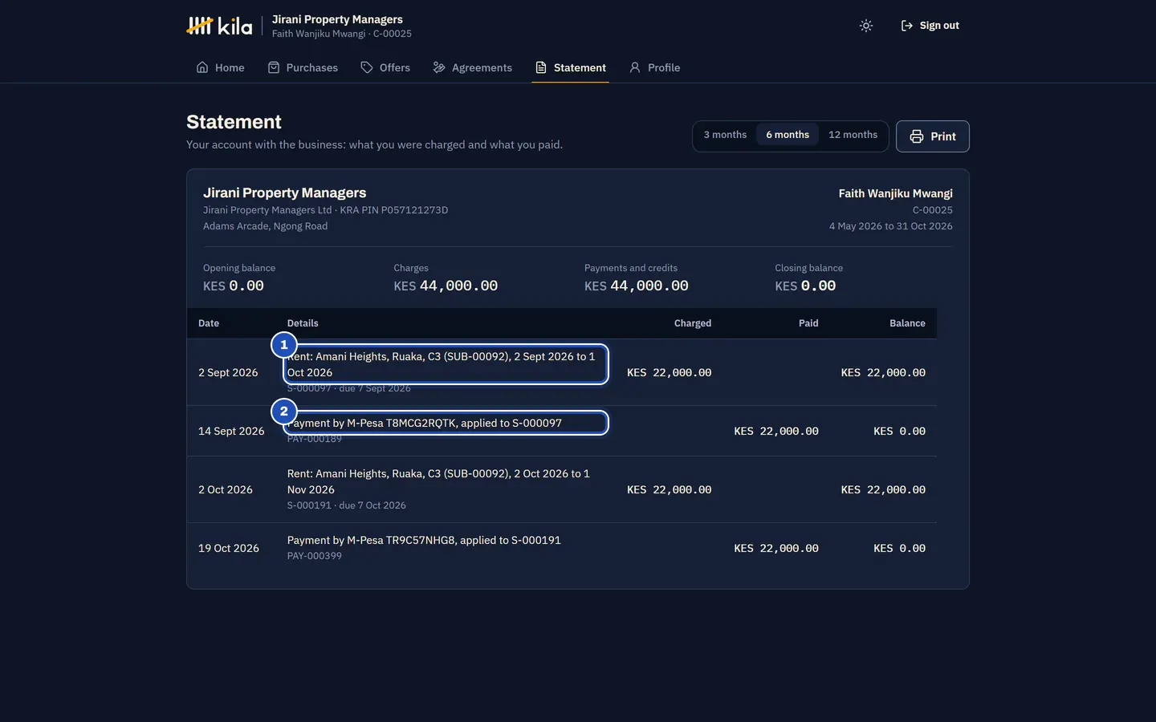Click the Closing balance amount
The width and height of the screenshot is (1156, 722).
[x=805, y=286]
